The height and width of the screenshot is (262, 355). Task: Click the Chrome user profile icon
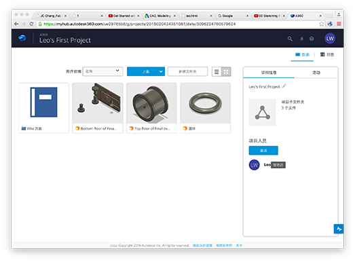339,15
